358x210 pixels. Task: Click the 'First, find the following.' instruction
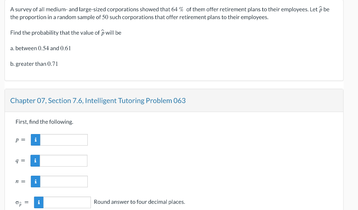pyautogui.click(x=44, y=122)
